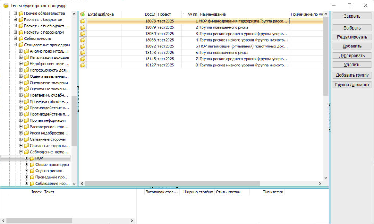
Task: Expand the Прочие обязательства tree node
Action: [x=15, y=13]
